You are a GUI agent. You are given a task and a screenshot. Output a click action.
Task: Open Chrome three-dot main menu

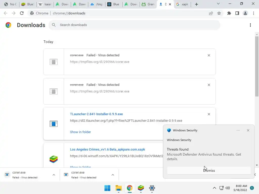pos(253,13)
